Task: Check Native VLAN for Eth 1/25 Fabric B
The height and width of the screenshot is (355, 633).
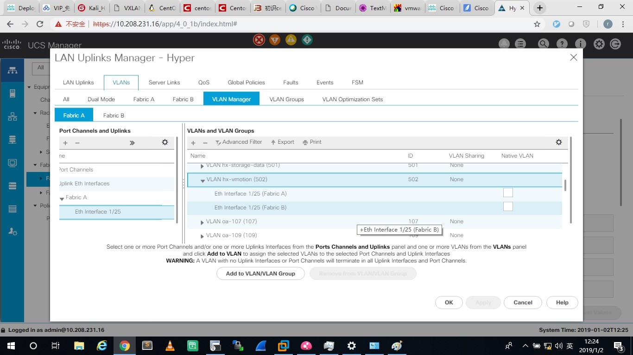Action: click(508, 207)
